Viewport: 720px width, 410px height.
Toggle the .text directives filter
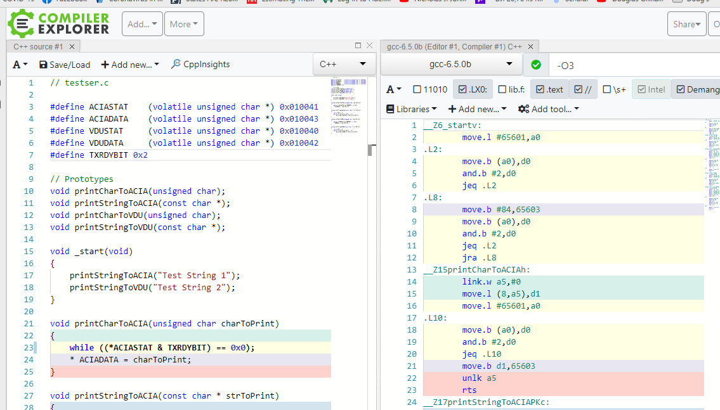point(549,89)
